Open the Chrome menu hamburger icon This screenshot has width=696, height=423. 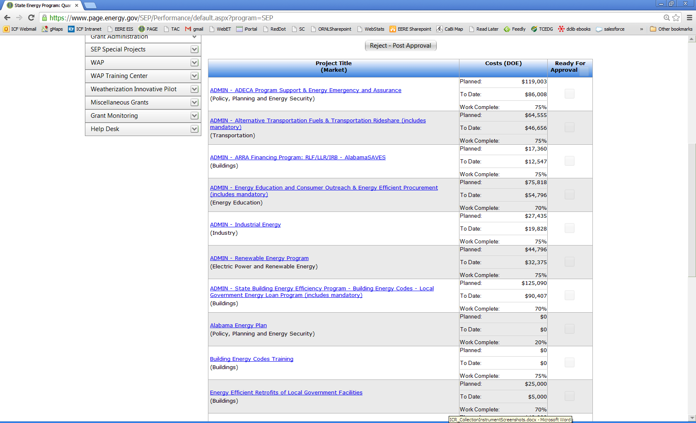click(x=689, y=18)
